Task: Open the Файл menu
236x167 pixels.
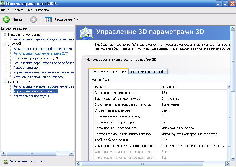Action: point(5,10)
